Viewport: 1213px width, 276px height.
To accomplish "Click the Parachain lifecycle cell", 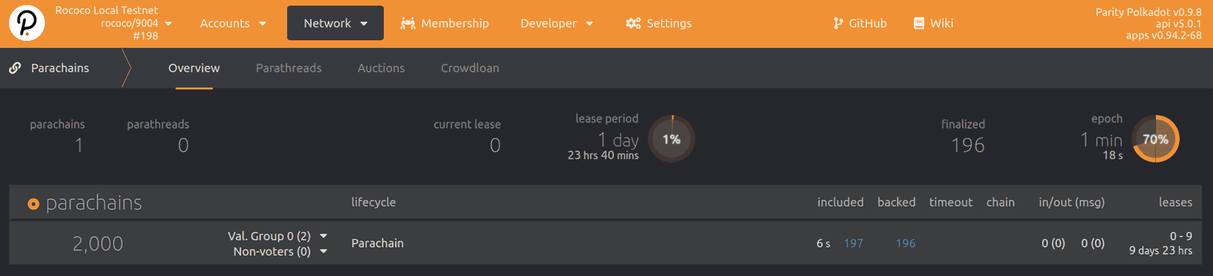I will pyautogui.click(x=378, y=243).
